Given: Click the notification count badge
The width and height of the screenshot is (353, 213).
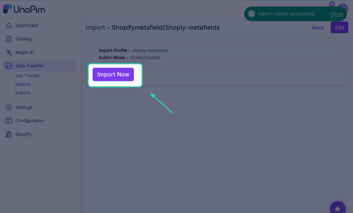Looking at the screenshot, I should coord(332,4).
